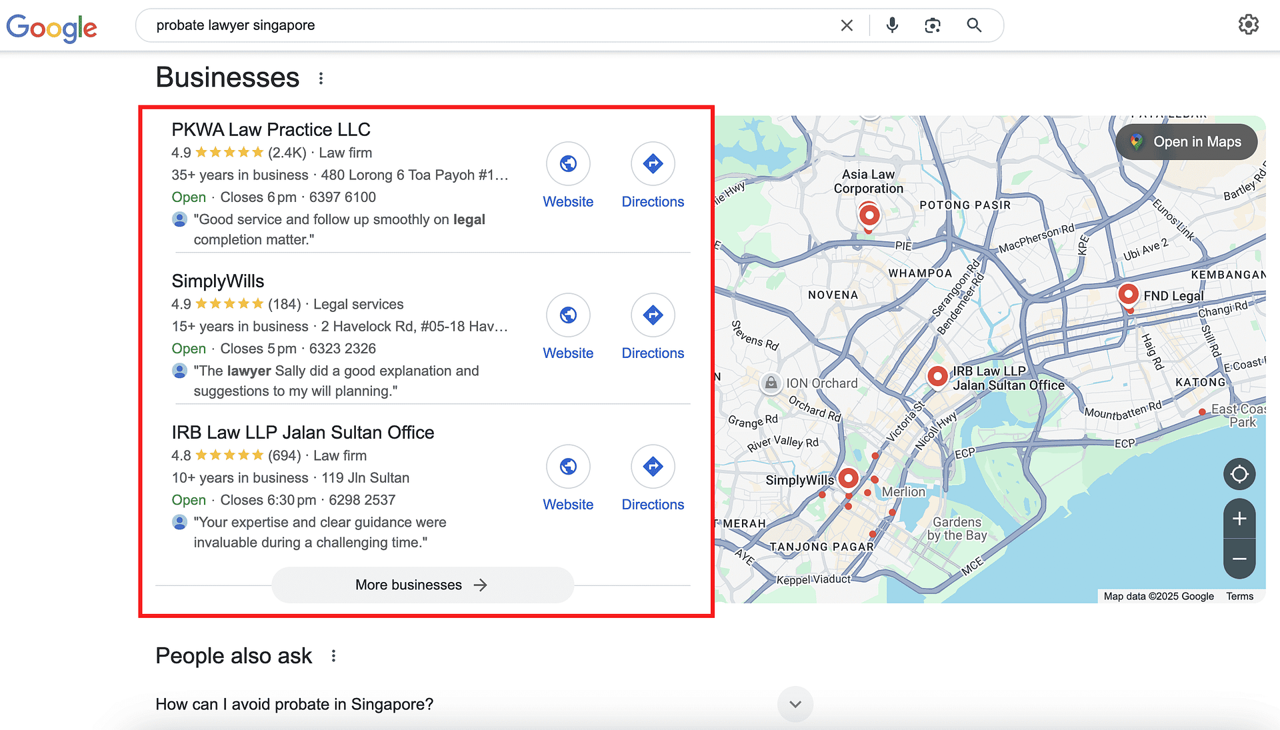
Task: Start voice search with the microphone icon
Action: pos(892,25)
